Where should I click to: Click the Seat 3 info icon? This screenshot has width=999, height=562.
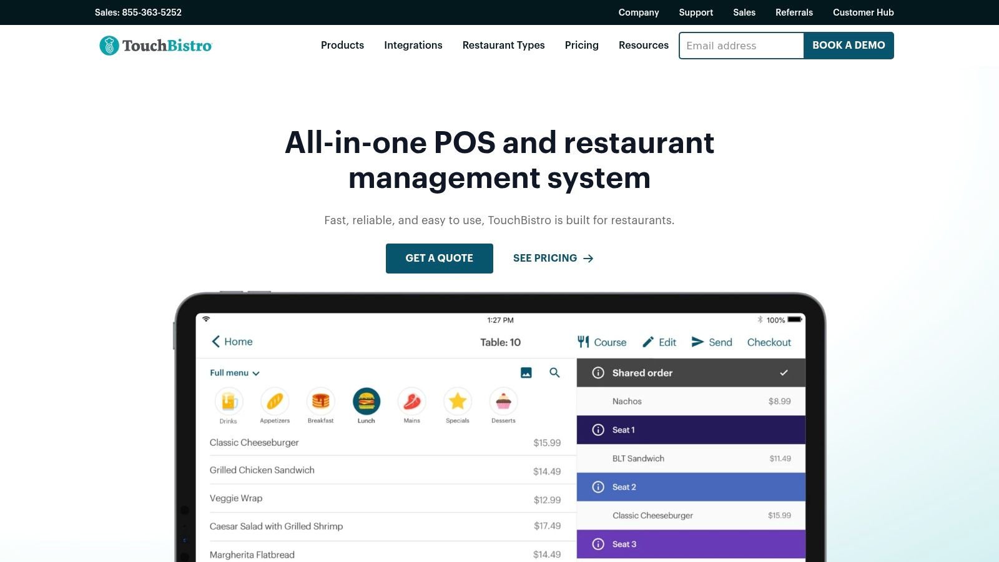[598, 544]
